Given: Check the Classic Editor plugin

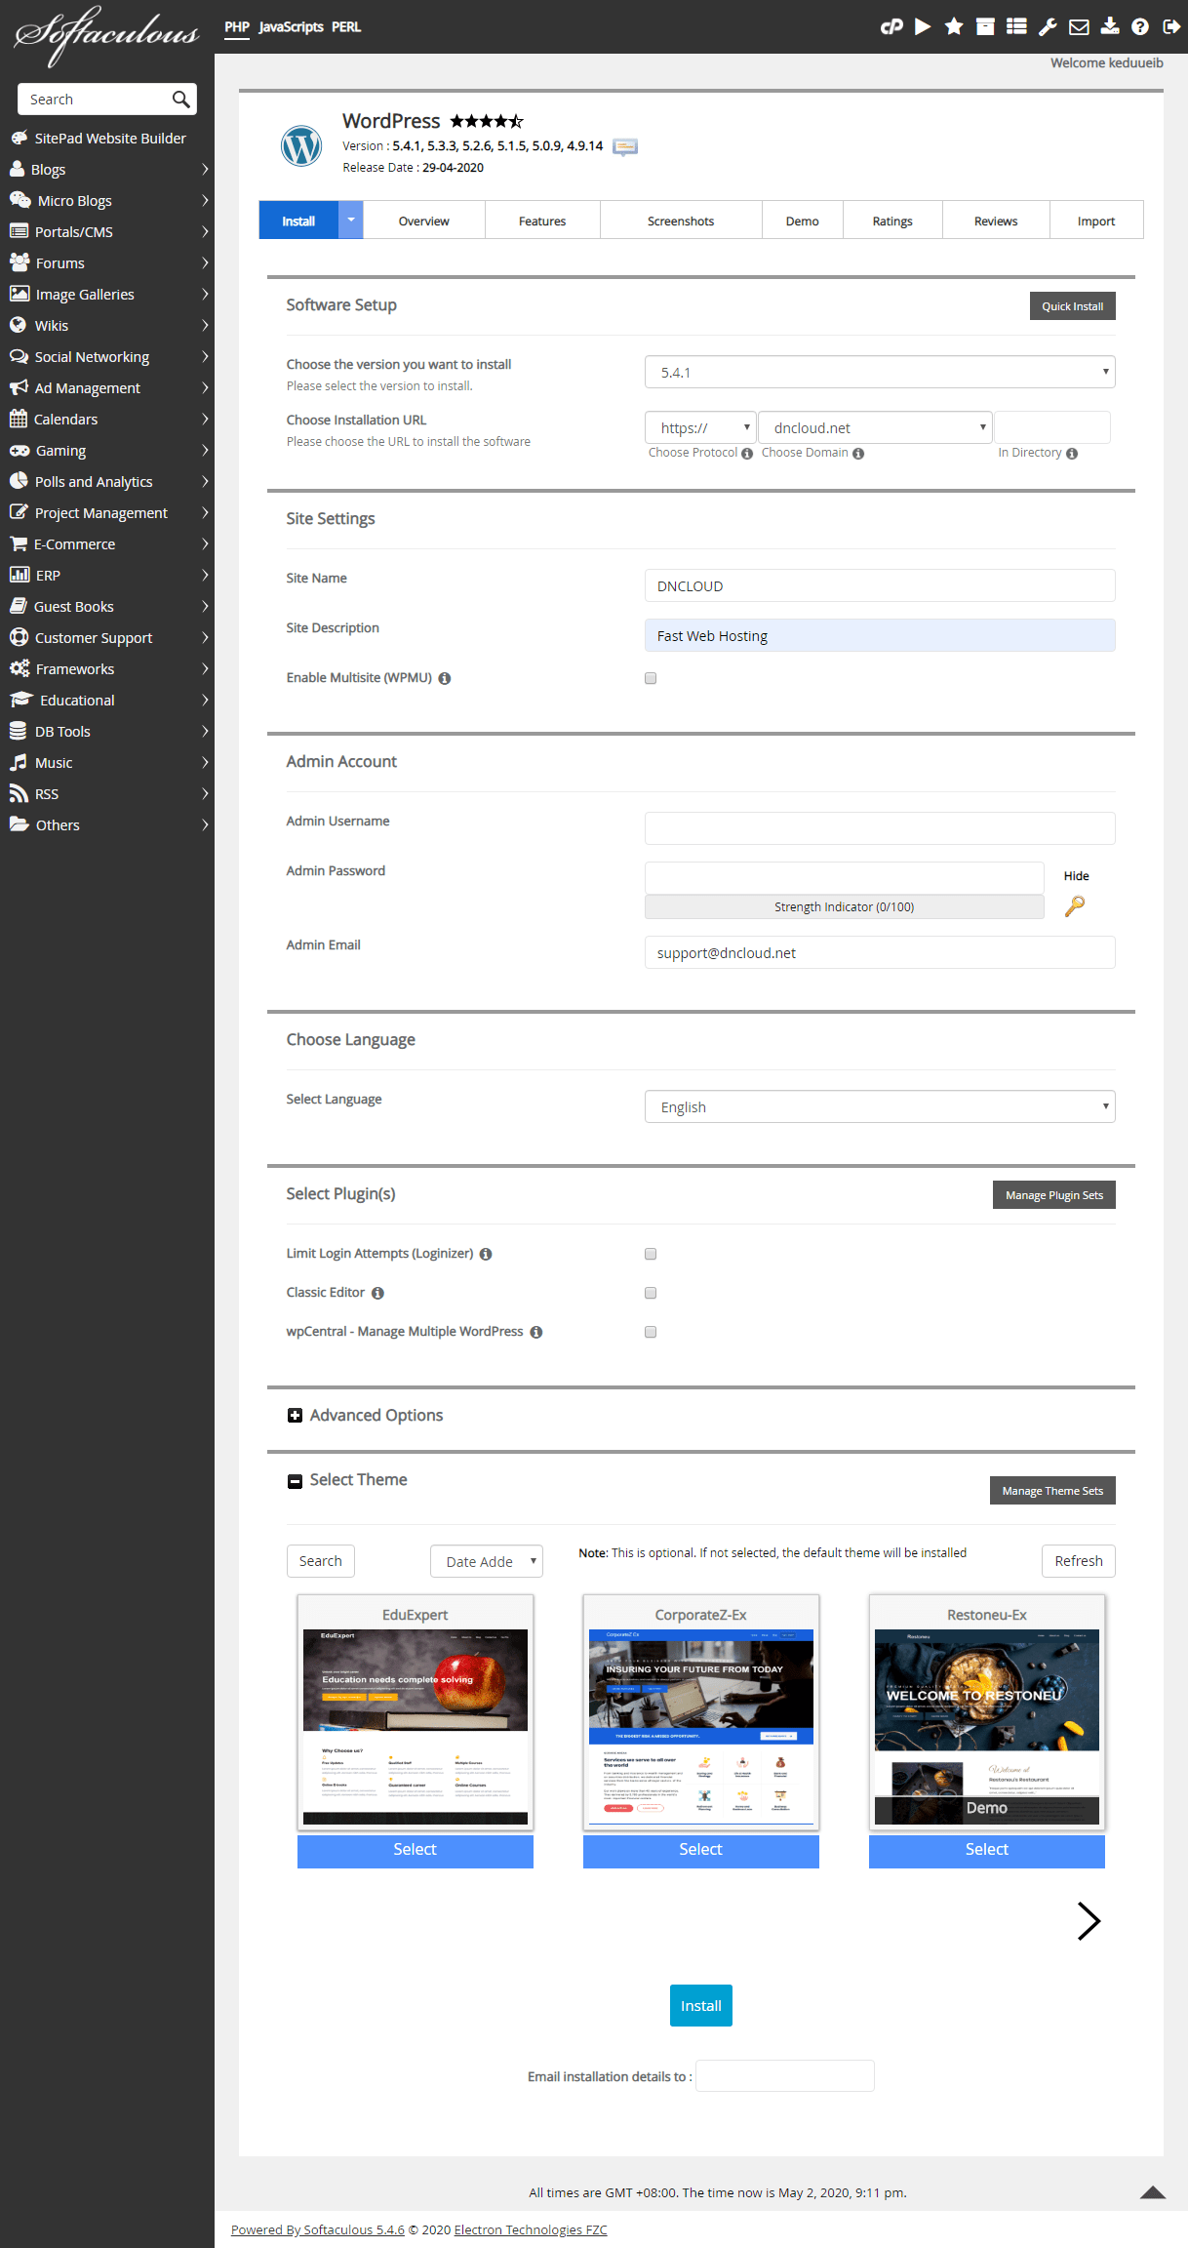Looking at the screenshot, I should tap(651, 1293).
